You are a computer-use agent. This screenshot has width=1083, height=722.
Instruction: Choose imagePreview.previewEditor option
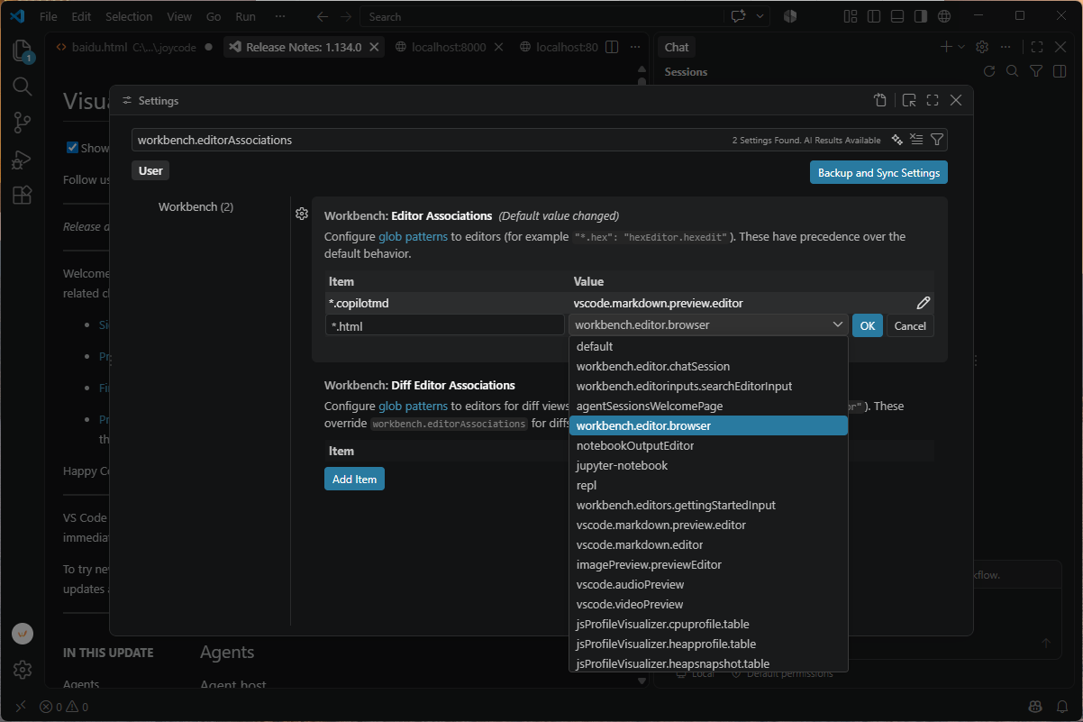708,564
